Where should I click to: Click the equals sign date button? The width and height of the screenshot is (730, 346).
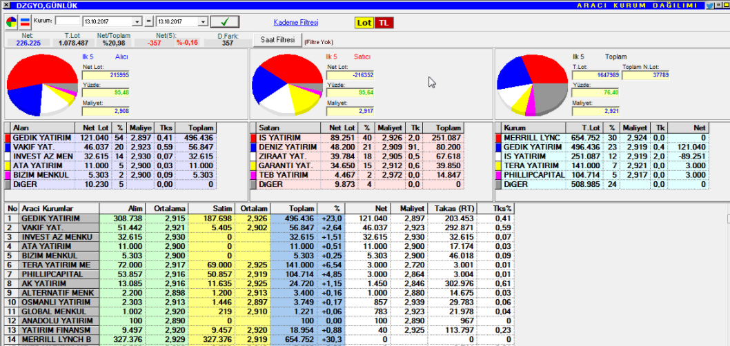pos(148,22)
